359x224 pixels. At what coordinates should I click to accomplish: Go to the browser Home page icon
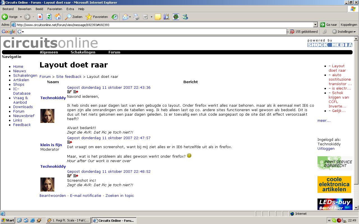(58, 17)
